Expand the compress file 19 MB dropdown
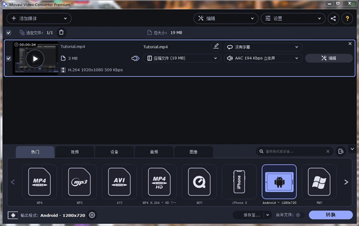 coord(182,58)
